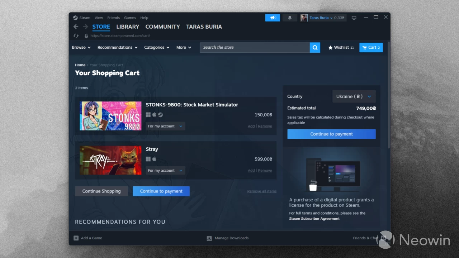Expand the More dropdown
This screenshot has width=459, height=258.
point(184,47)
